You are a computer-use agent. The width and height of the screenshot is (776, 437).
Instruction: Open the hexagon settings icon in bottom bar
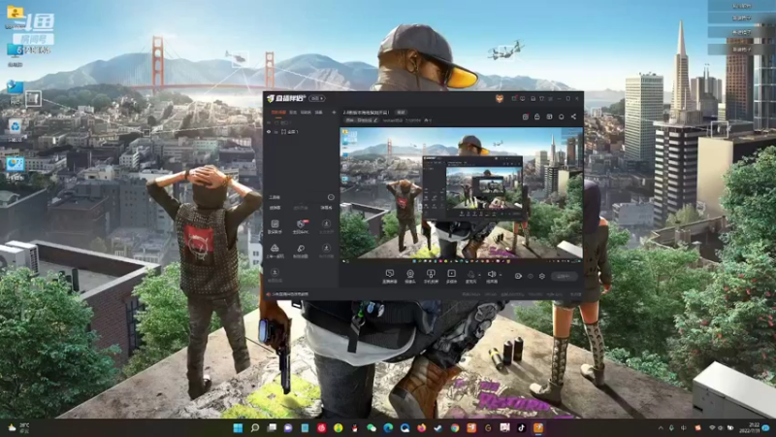(542, 276)
